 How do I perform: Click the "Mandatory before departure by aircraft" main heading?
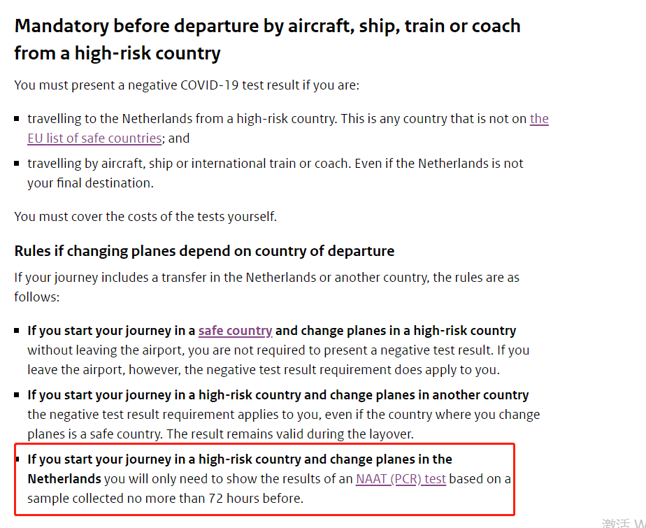pyautogui.click(x=267, y=40)
